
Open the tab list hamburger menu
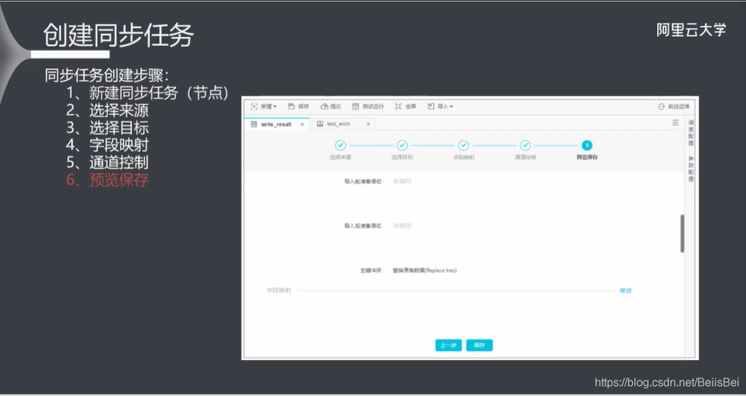tap(675, 123)
